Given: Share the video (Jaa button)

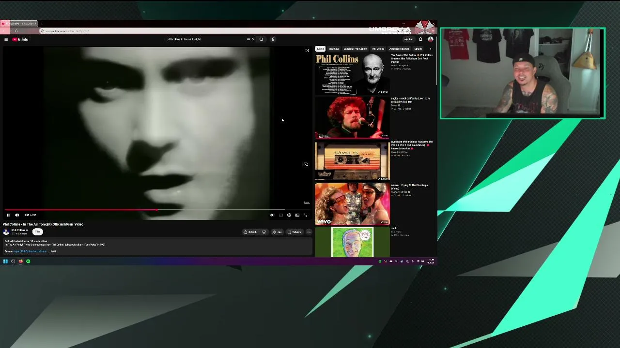Looking at the screenshot, I should point(277,232).
